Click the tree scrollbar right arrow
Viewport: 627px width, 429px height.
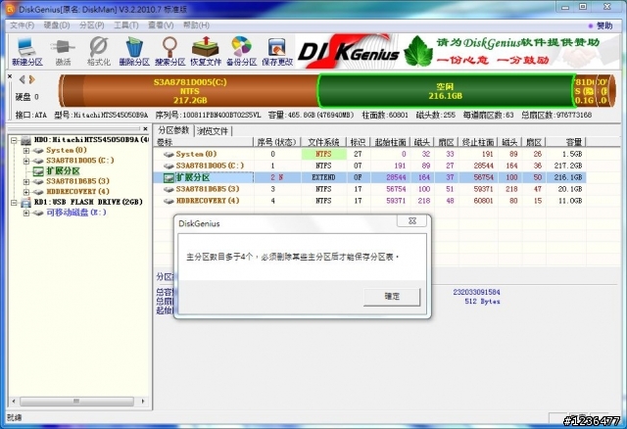pos(143,401)
